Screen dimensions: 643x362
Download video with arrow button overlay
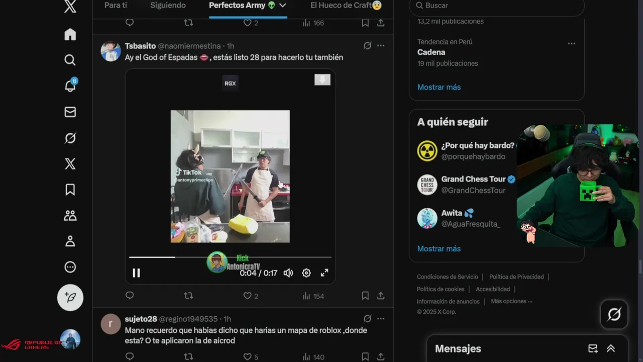(x=323, y=80)
